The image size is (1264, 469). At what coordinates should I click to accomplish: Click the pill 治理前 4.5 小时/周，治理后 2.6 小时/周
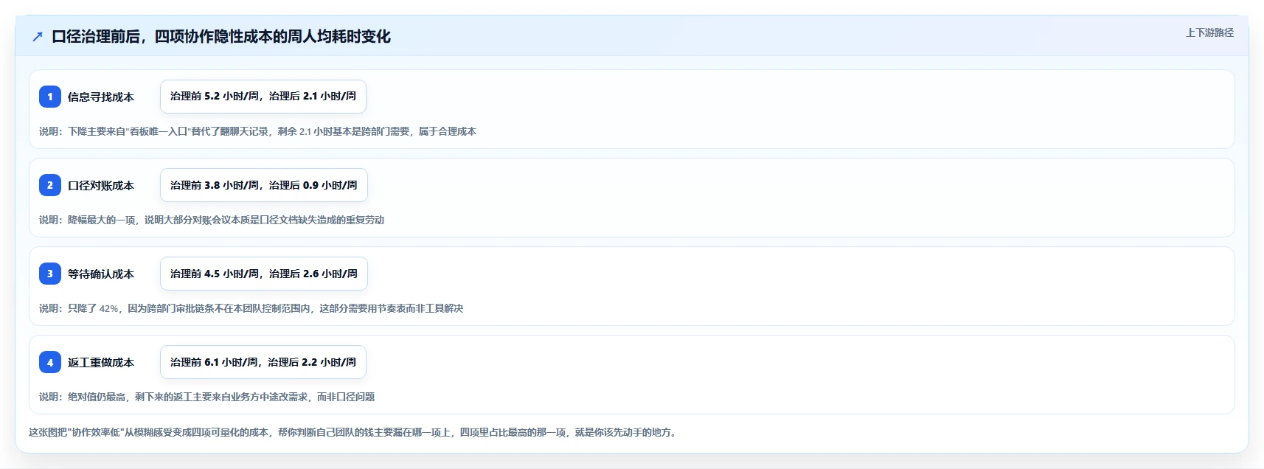(264, 274)
